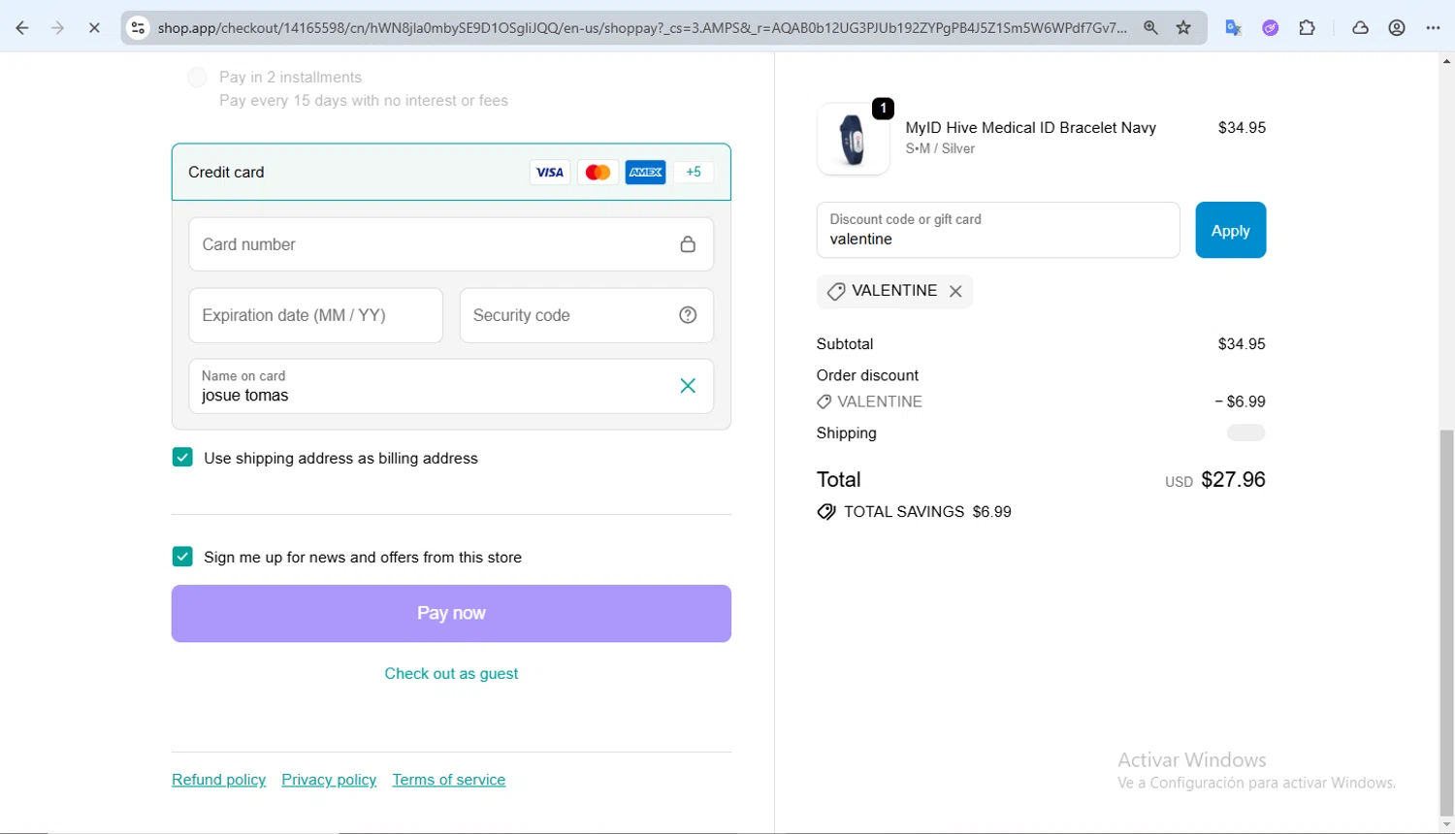Toggle Sign me up for news and offers
Image resolution: width=1455 pixels, height=834 pixels.
click(x=182, y=557)
